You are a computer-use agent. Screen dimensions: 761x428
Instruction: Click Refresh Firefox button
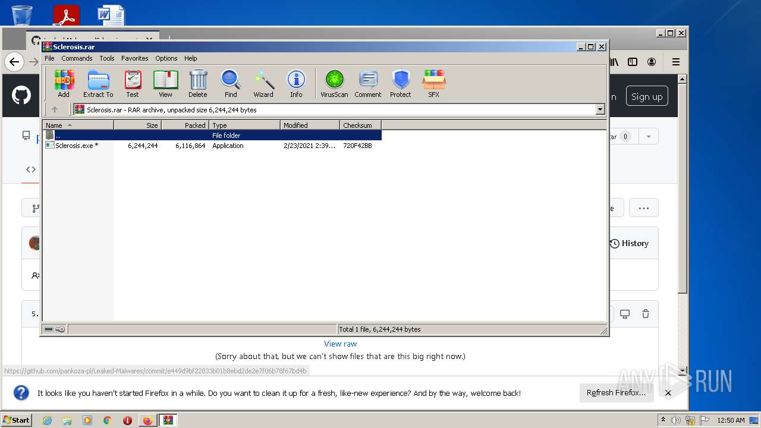pos(616,393)
